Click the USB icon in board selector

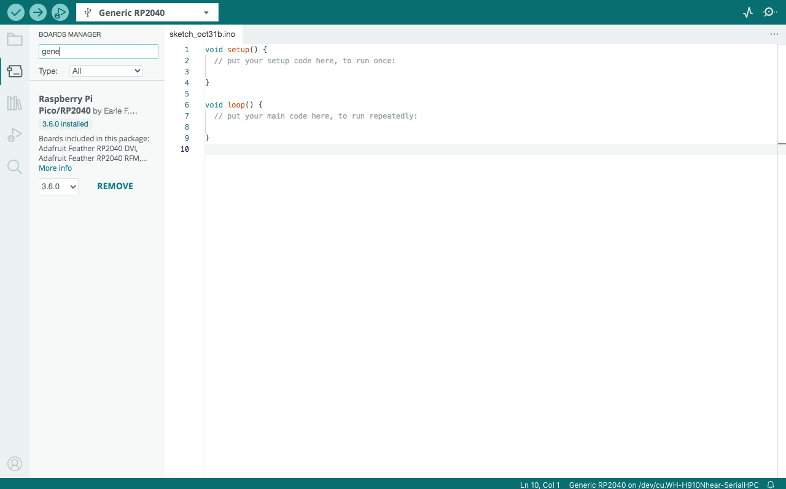tap(88, 12)
